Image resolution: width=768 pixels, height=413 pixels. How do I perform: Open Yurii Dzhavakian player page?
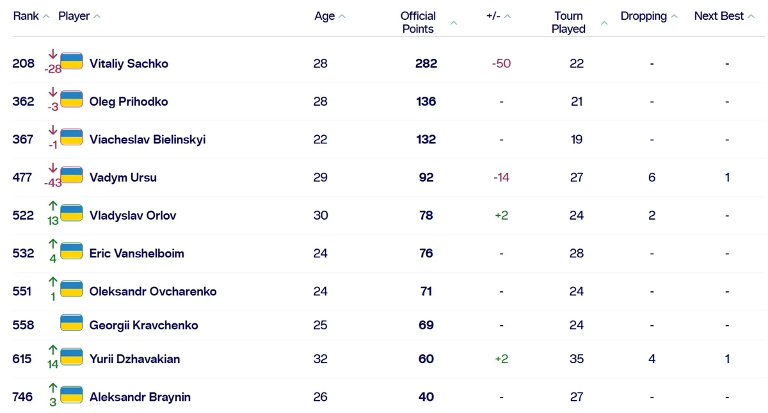(134, 359)
